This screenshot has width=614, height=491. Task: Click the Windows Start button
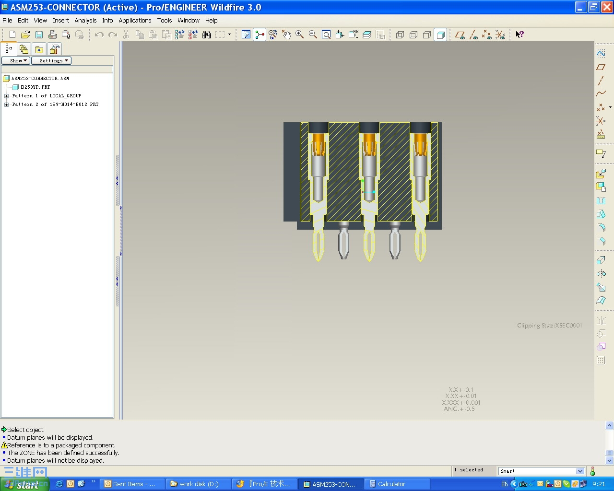coord(24,484)
